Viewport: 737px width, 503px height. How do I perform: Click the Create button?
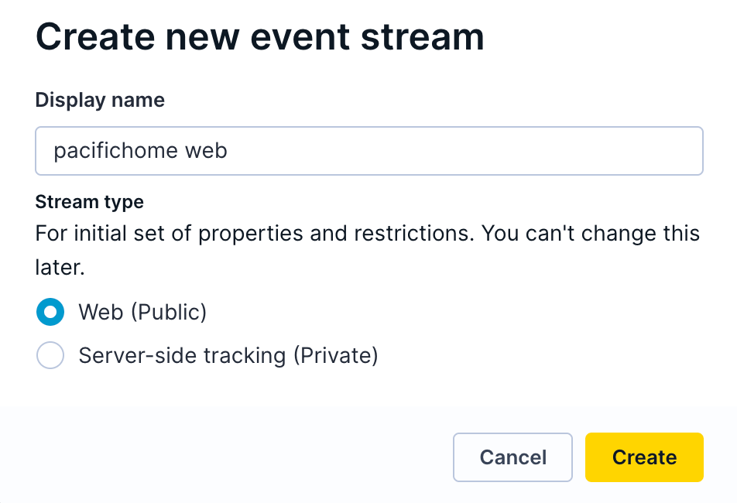tap(644, 457)
